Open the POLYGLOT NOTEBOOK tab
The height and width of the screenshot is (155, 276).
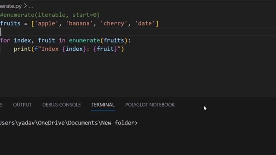[x=150, y=105]
